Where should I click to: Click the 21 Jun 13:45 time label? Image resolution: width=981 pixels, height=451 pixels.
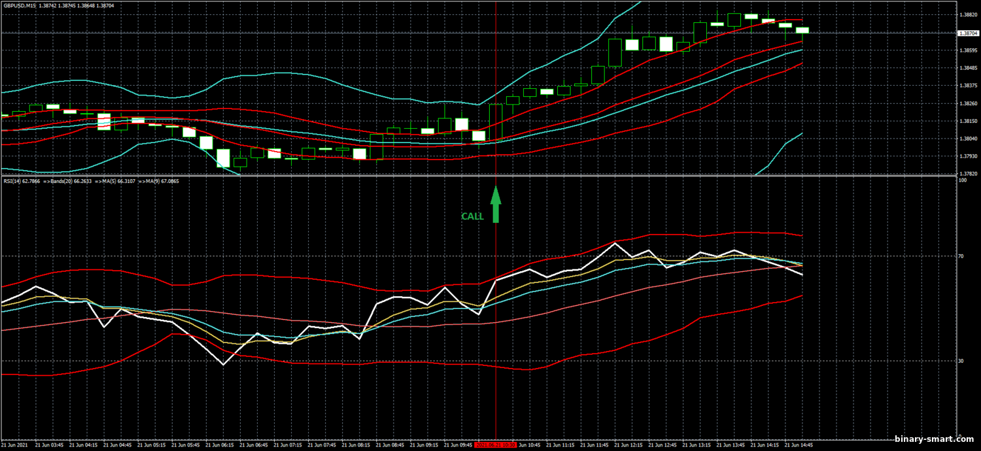click(730, 445)
